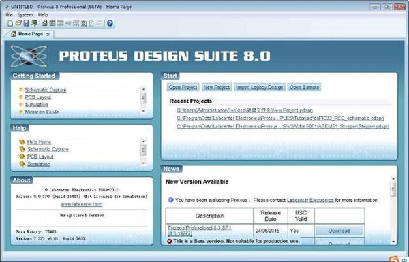Visit the www.labcenter.com link

tap(82, 204)
